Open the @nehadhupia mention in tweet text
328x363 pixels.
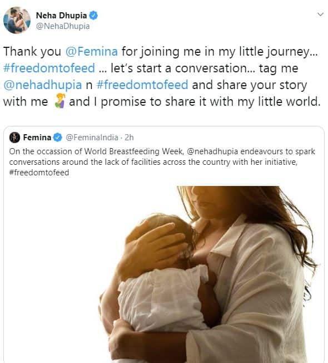tap(43, 85)
